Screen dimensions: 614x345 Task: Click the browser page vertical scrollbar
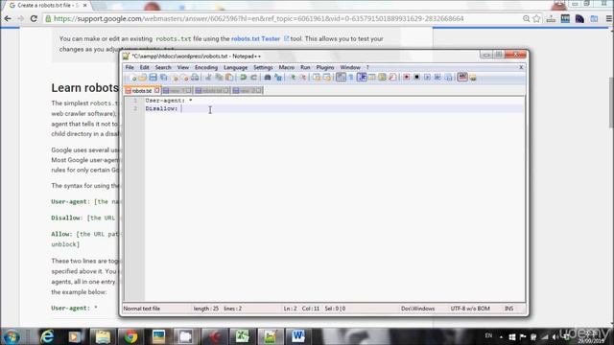pyautogui.click(x=611, y=103)
